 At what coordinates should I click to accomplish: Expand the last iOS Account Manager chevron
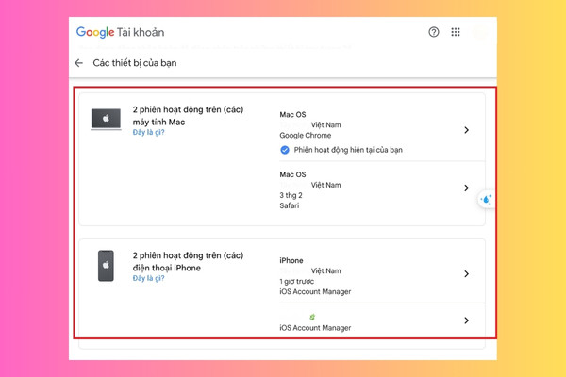(466, 320)
